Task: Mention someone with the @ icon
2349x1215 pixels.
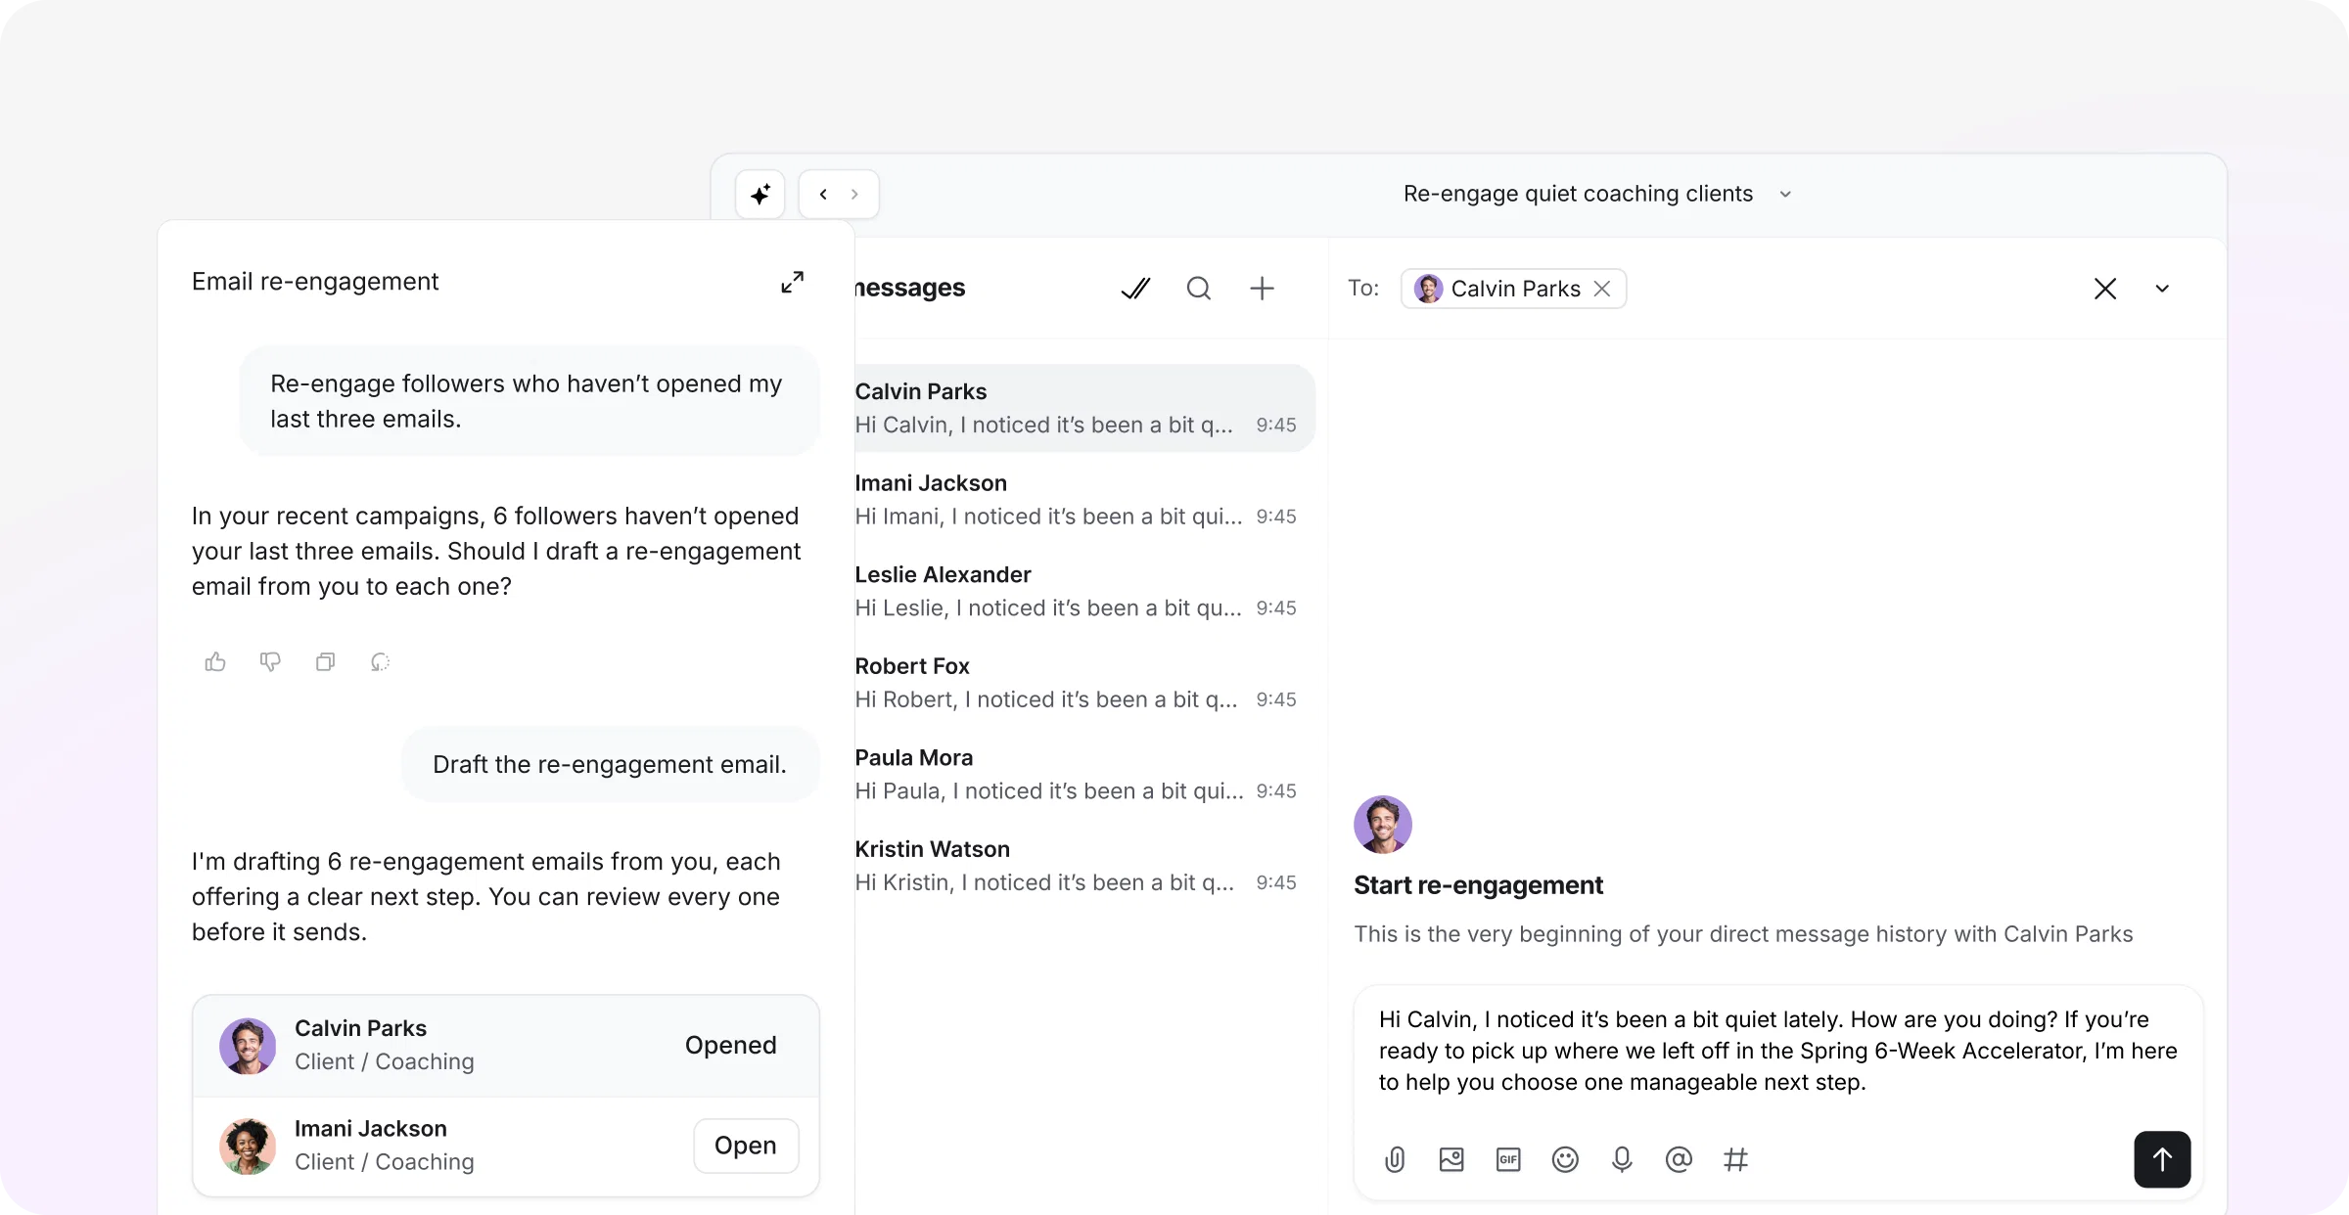Action: (1679, 1159)
